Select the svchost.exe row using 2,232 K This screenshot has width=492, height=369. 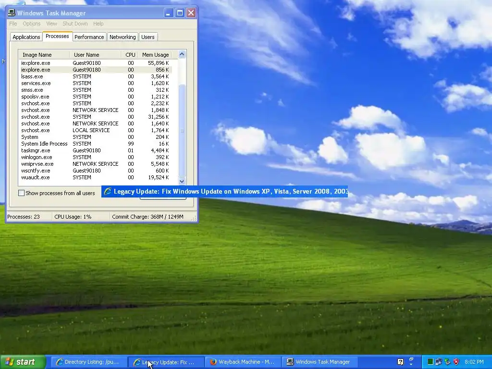(95, 104)
